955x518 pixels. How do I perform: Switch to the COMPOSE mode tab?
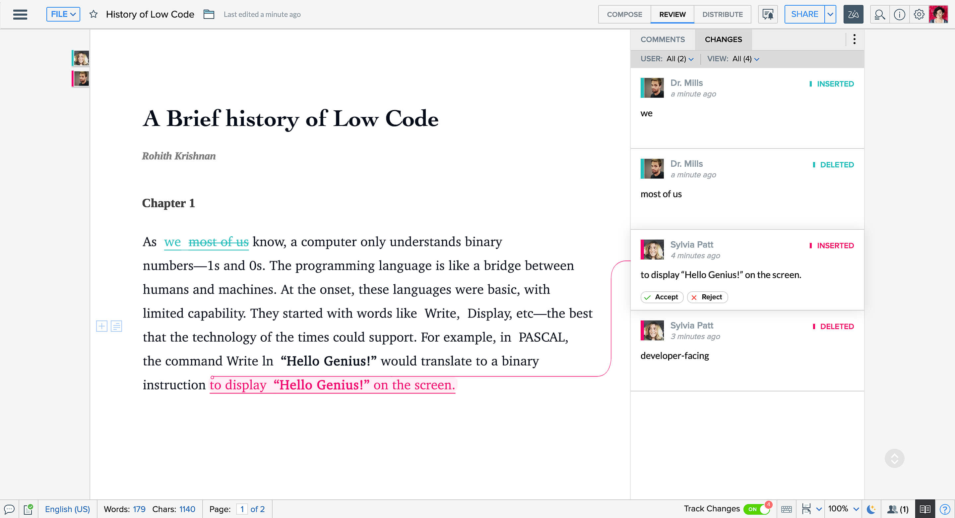coord(623,14)
